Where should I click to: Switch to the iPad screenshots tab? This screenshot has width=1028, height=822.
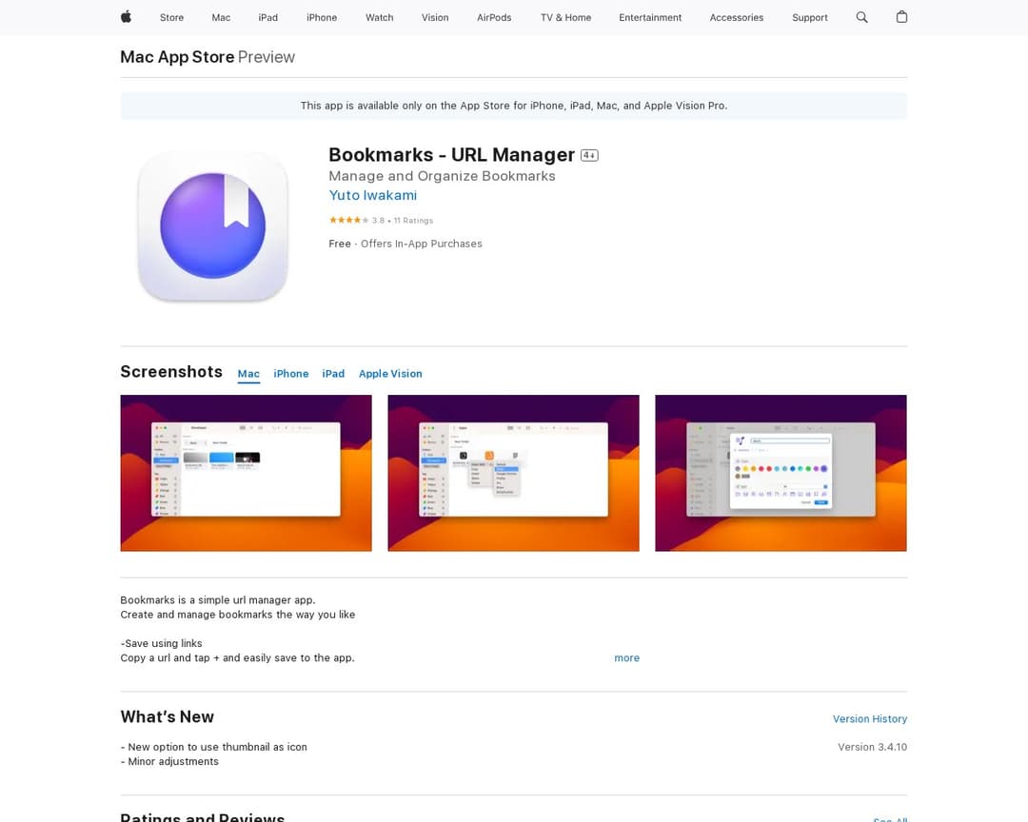coord(333,373)
